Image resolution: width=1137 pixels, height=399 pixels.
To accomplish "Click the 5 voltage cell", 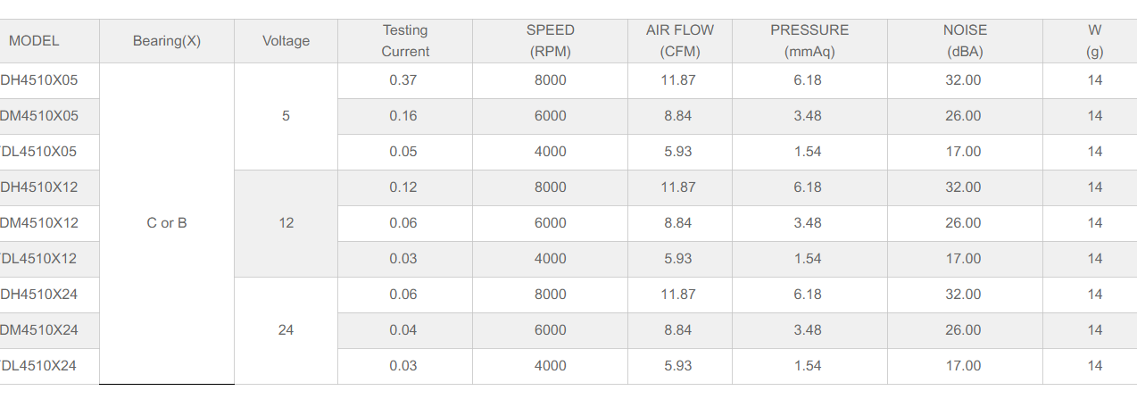I will point(286,116).
